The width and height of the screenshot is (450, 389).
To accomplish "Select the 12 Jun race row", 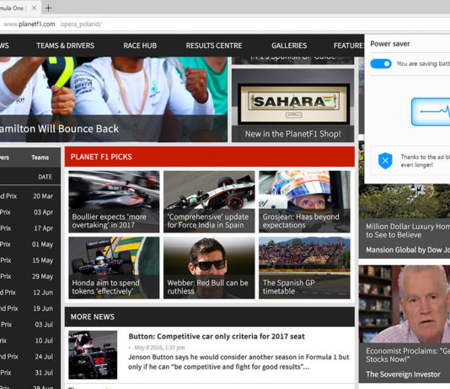I will point(30,292).
